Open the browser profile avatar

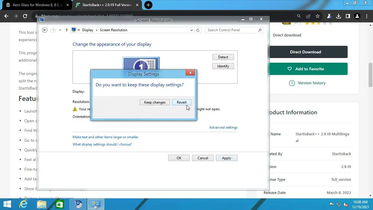click(x=357, y=16)
